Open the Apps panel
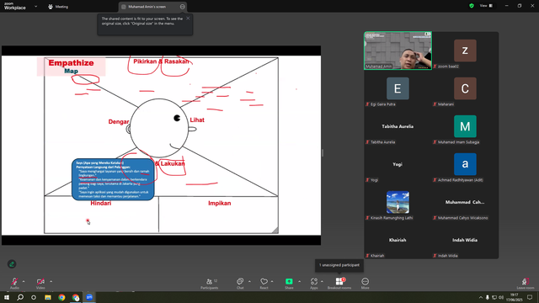539x303 pixels. (314, 284)
